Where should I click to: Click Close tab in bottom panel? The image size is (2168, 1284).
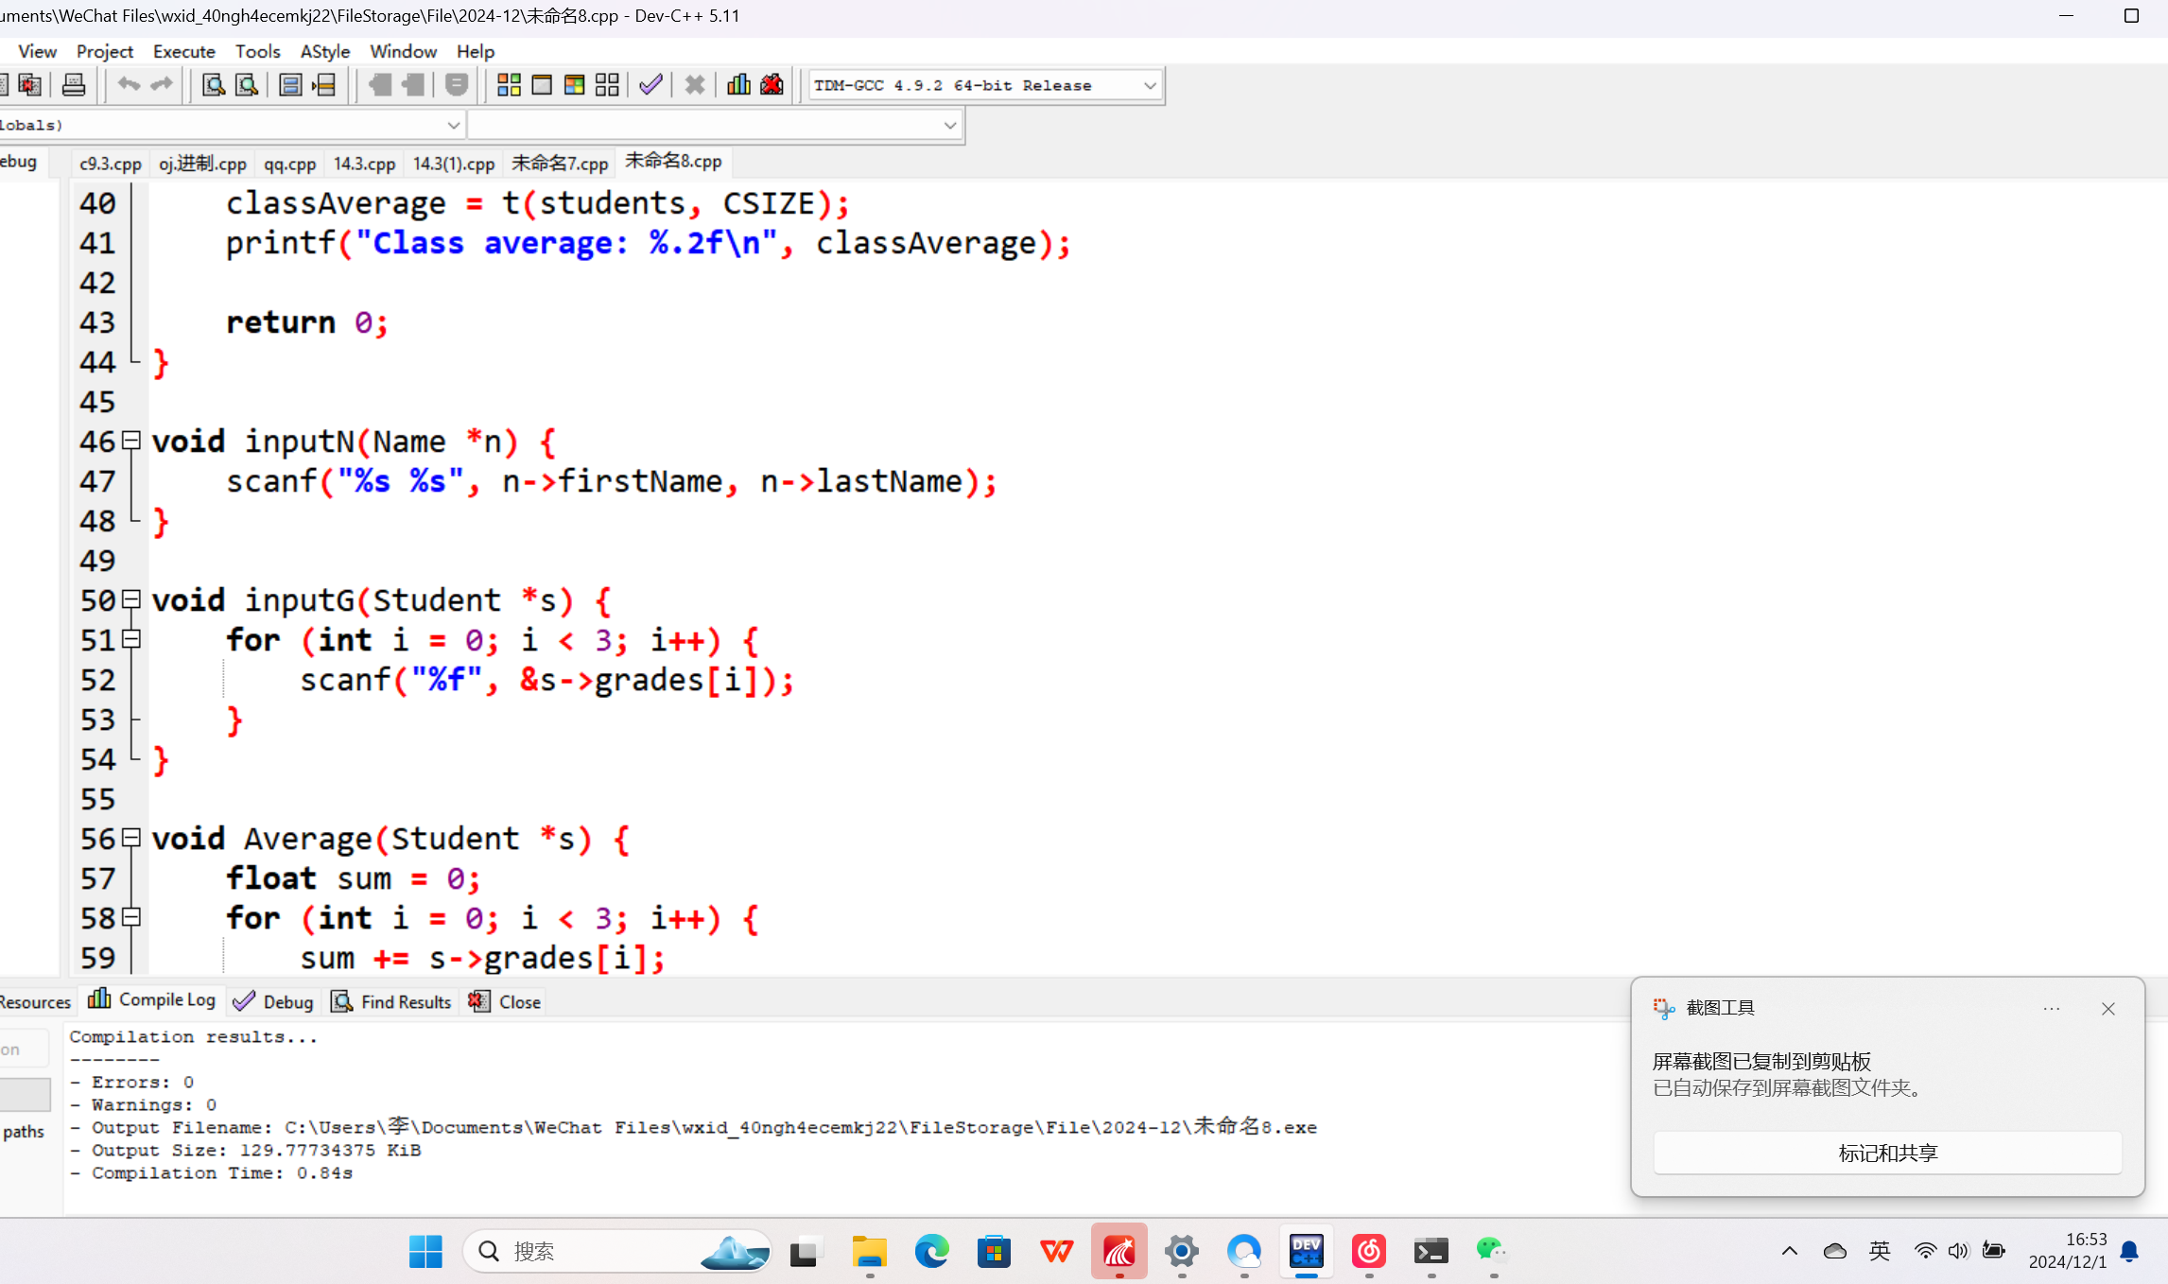506,1001
